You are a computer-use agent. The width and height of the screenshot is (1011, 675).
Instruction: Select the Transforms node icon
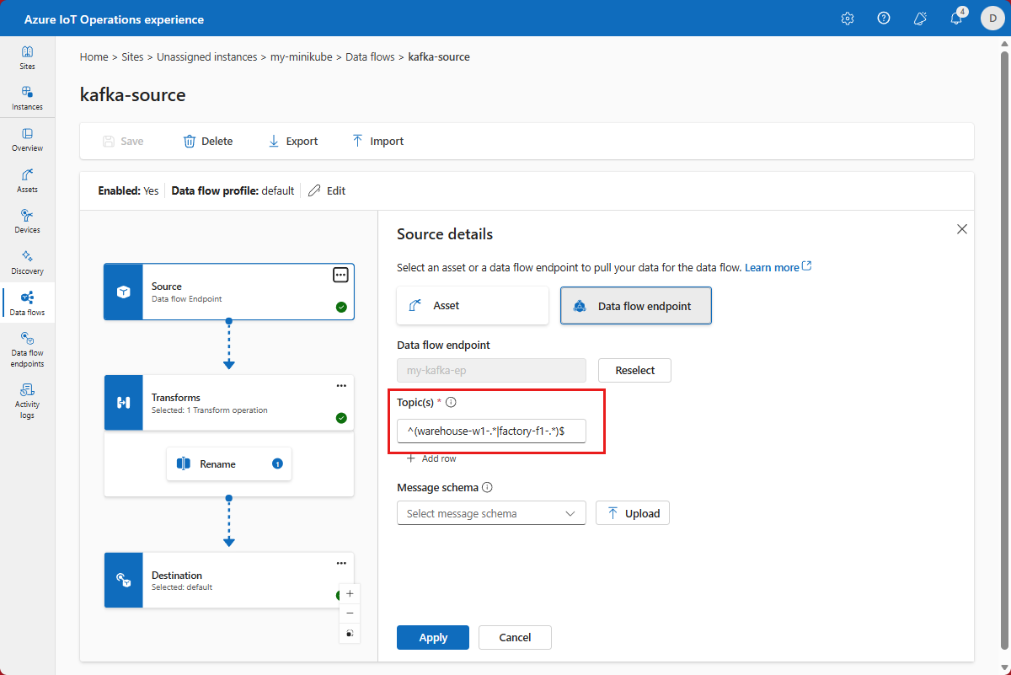point(124,403)
